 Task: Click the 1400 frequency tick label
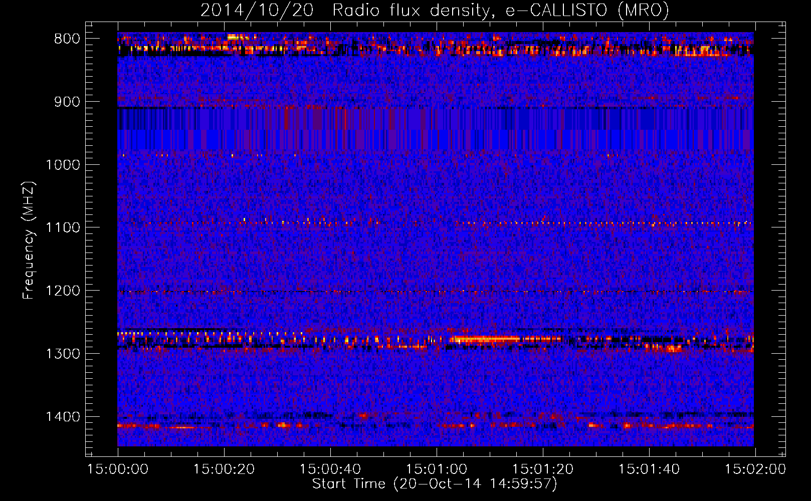(63, 417)
